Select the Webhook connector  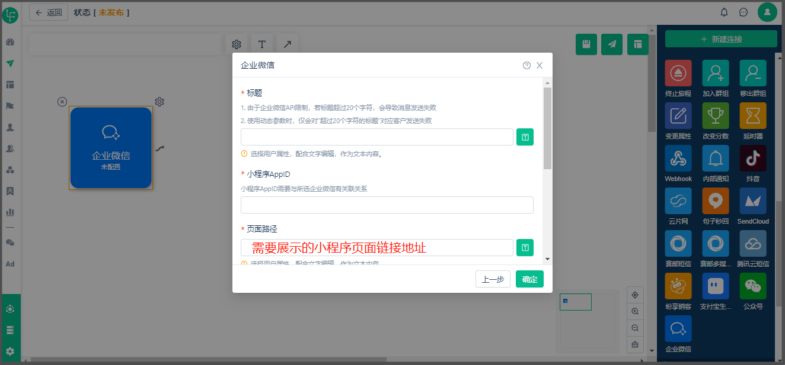pos(678,159)
